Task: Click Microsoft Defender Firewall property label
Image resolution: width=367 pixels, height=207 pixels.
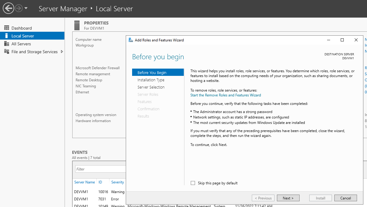Action: 98,68
